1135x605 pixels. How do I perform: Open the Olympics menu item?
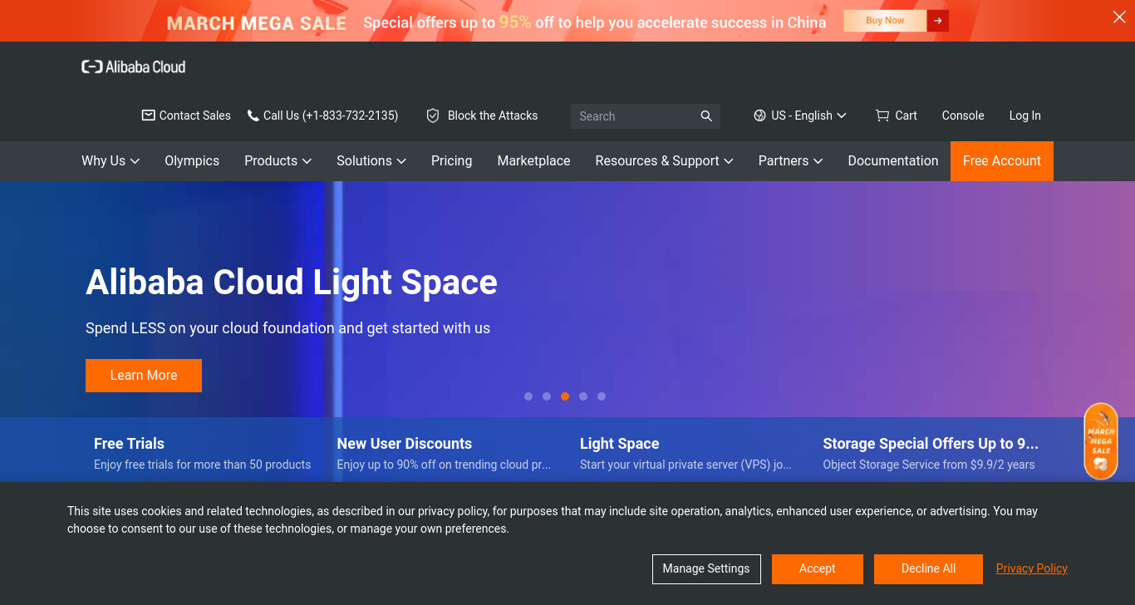[192, 160]
